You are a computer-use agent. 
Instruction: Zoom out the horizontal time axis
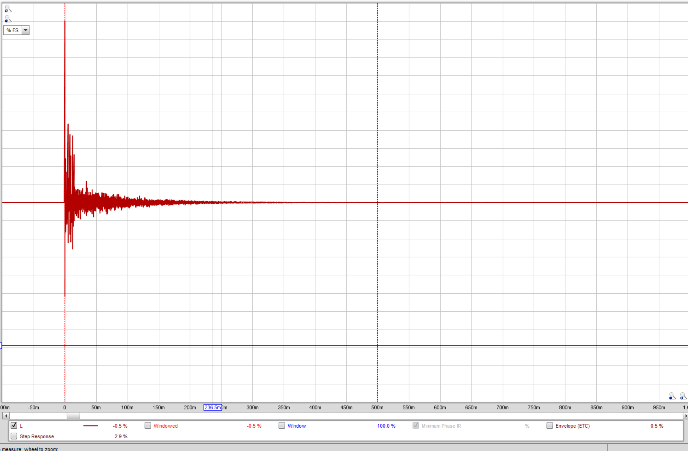(672, 396)
